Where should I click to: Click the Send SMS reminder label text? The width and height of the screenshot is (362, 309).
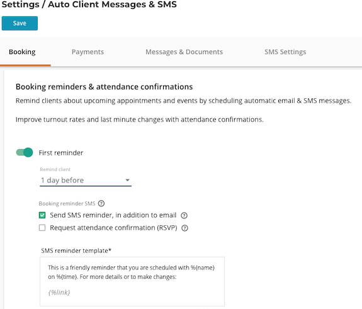(x=113, y=215)
